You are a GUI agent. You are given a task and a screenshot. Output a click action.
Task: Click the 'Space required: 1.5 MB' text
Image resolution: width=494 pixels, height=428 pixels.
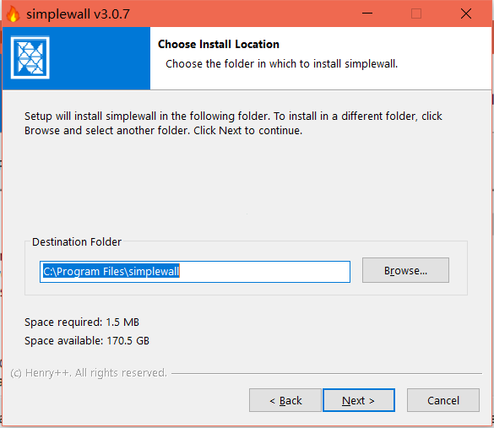click(x=82, y=322)
